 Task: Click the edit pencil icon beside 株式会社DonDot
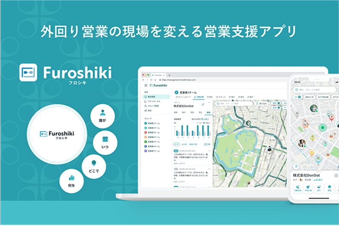pyautogui.click(x=203, y=104)
